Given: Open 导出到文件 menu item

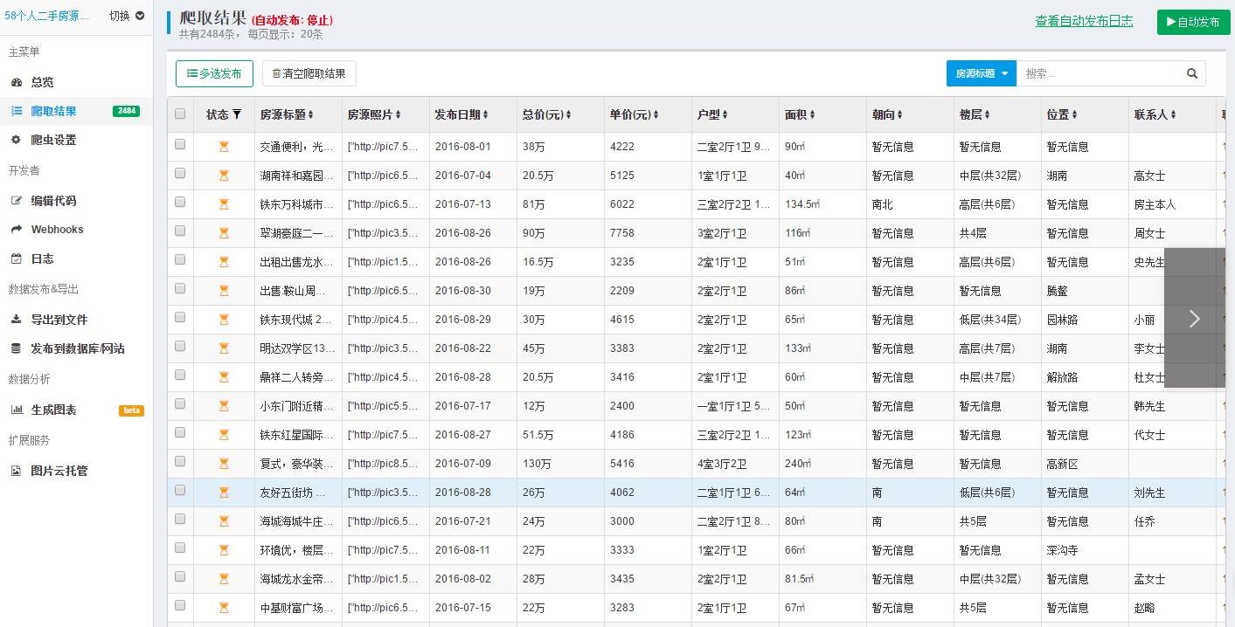Looking at the screenshot, I should (59, 320).
